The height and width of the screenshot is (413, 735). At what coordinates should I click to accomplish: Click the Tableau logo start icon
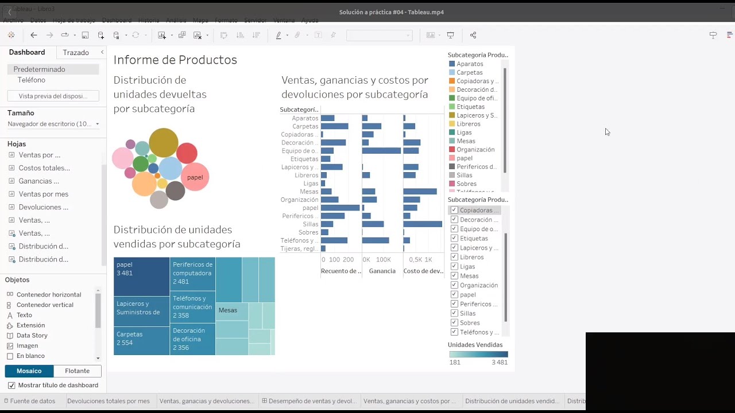coord(11,35)
